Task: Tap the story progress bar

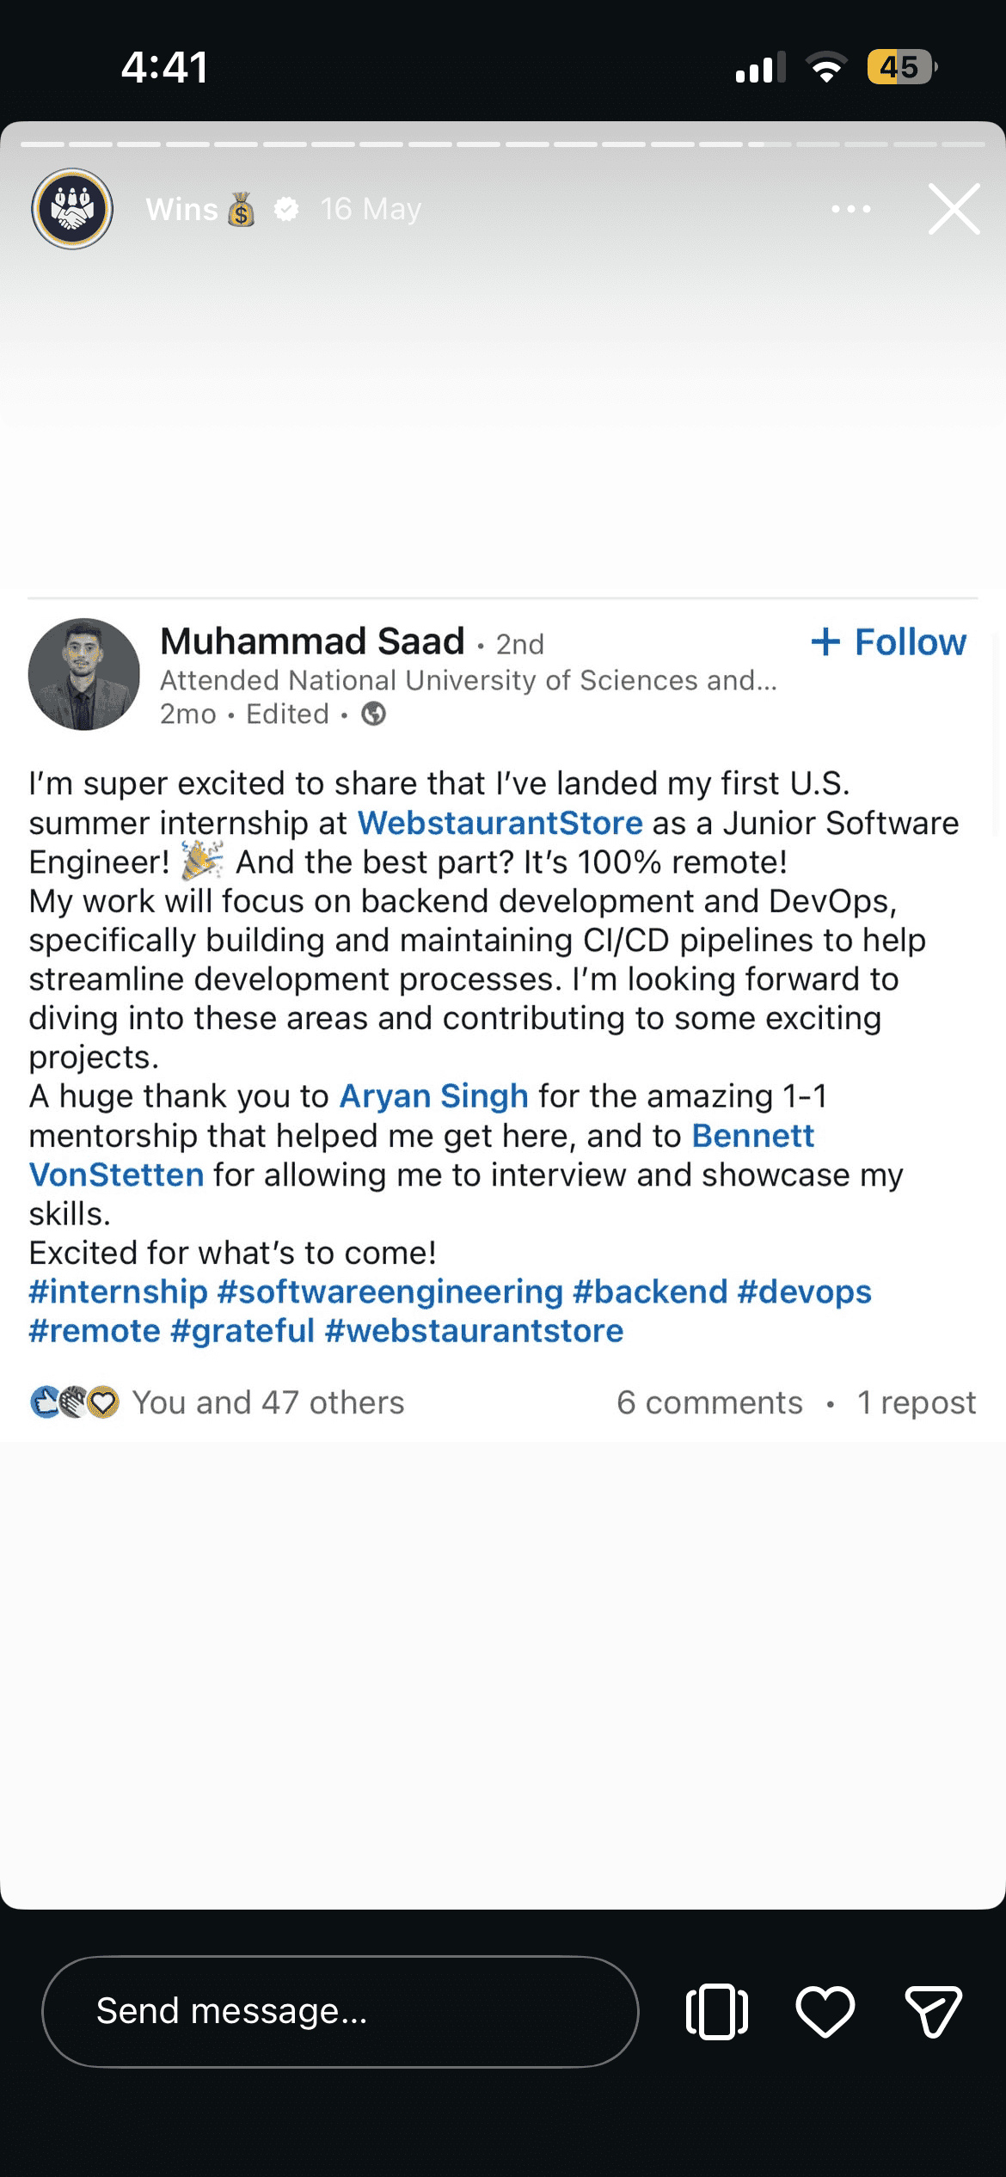Action: pos(503,144)
